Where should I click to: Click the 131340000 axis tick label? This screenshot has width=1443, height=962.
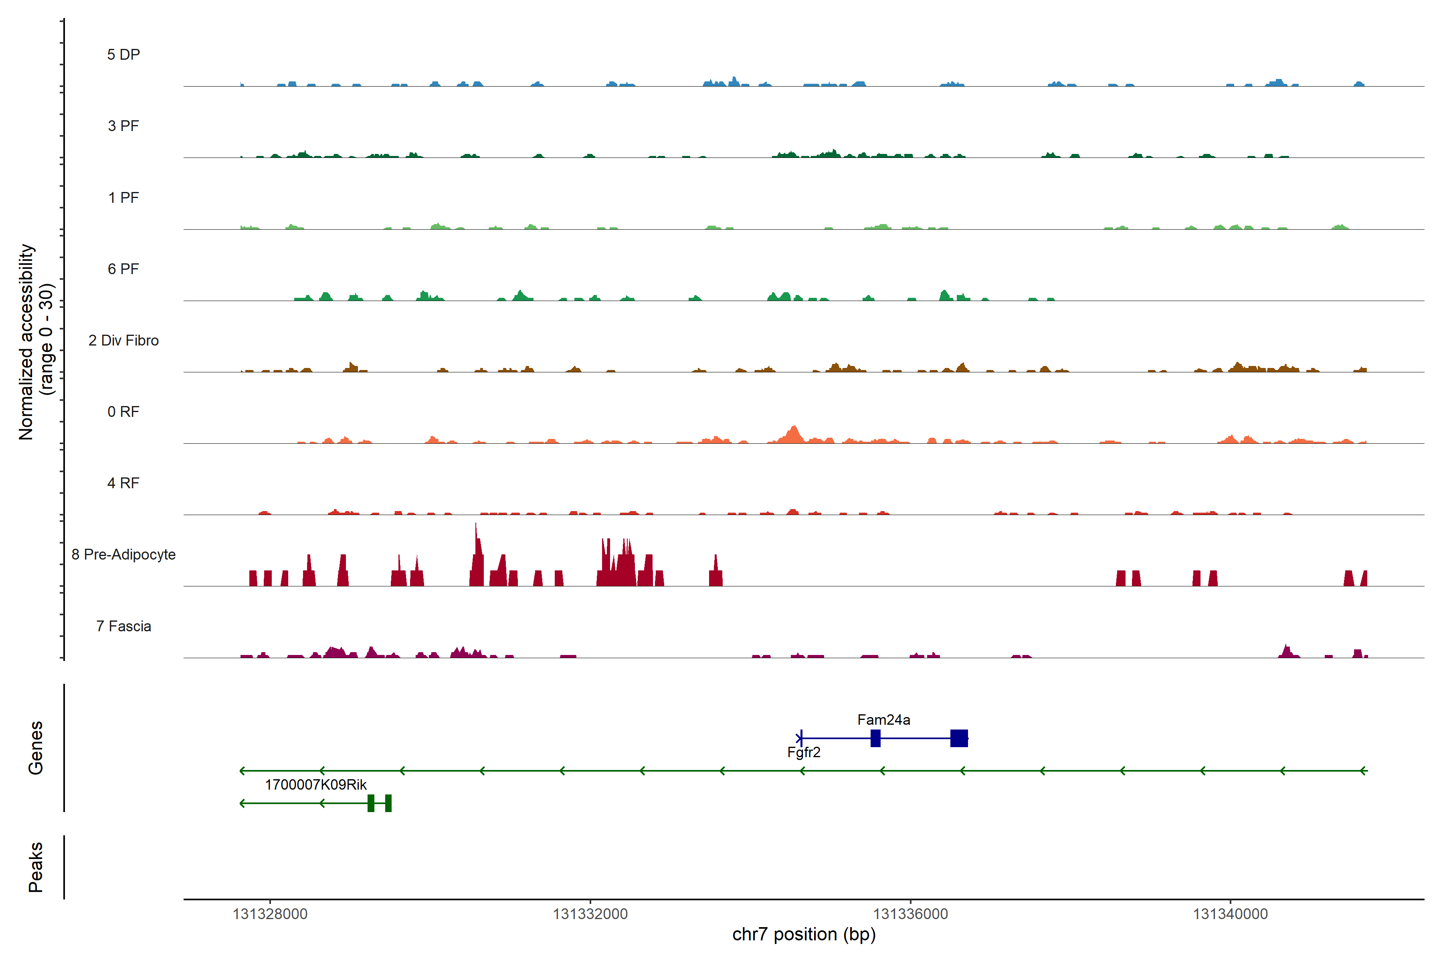[x=1230, y=914]
